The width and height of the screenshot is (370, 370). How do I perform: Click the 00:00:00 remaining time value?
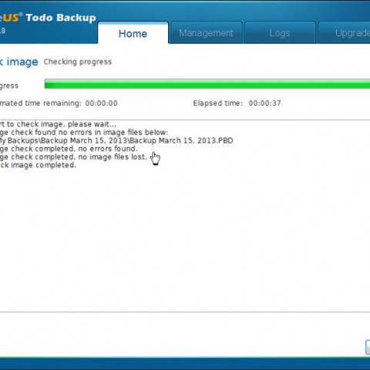[x=101, y=103]
